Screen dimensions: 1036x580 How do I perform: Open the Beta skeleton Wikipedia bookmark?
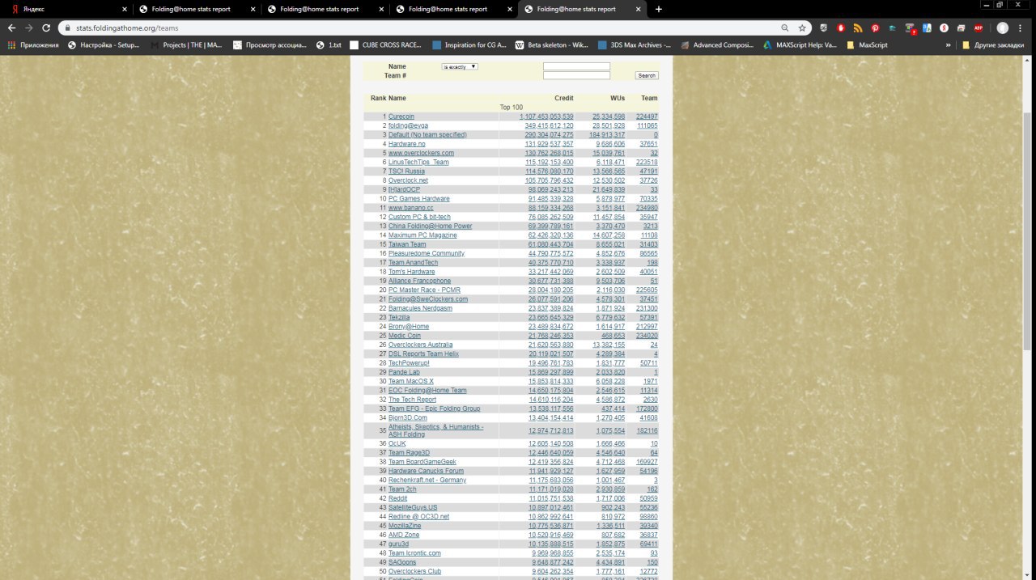tap(552, 45)
